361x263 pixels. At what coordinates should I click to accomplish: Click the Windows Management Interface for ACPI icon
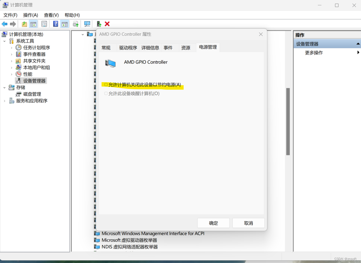97,233
